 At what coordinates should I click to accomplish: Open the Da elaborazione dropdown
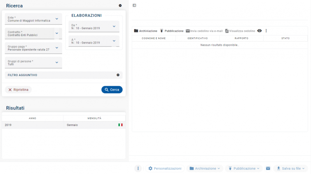pyautogui.click(x=94, y=26)
